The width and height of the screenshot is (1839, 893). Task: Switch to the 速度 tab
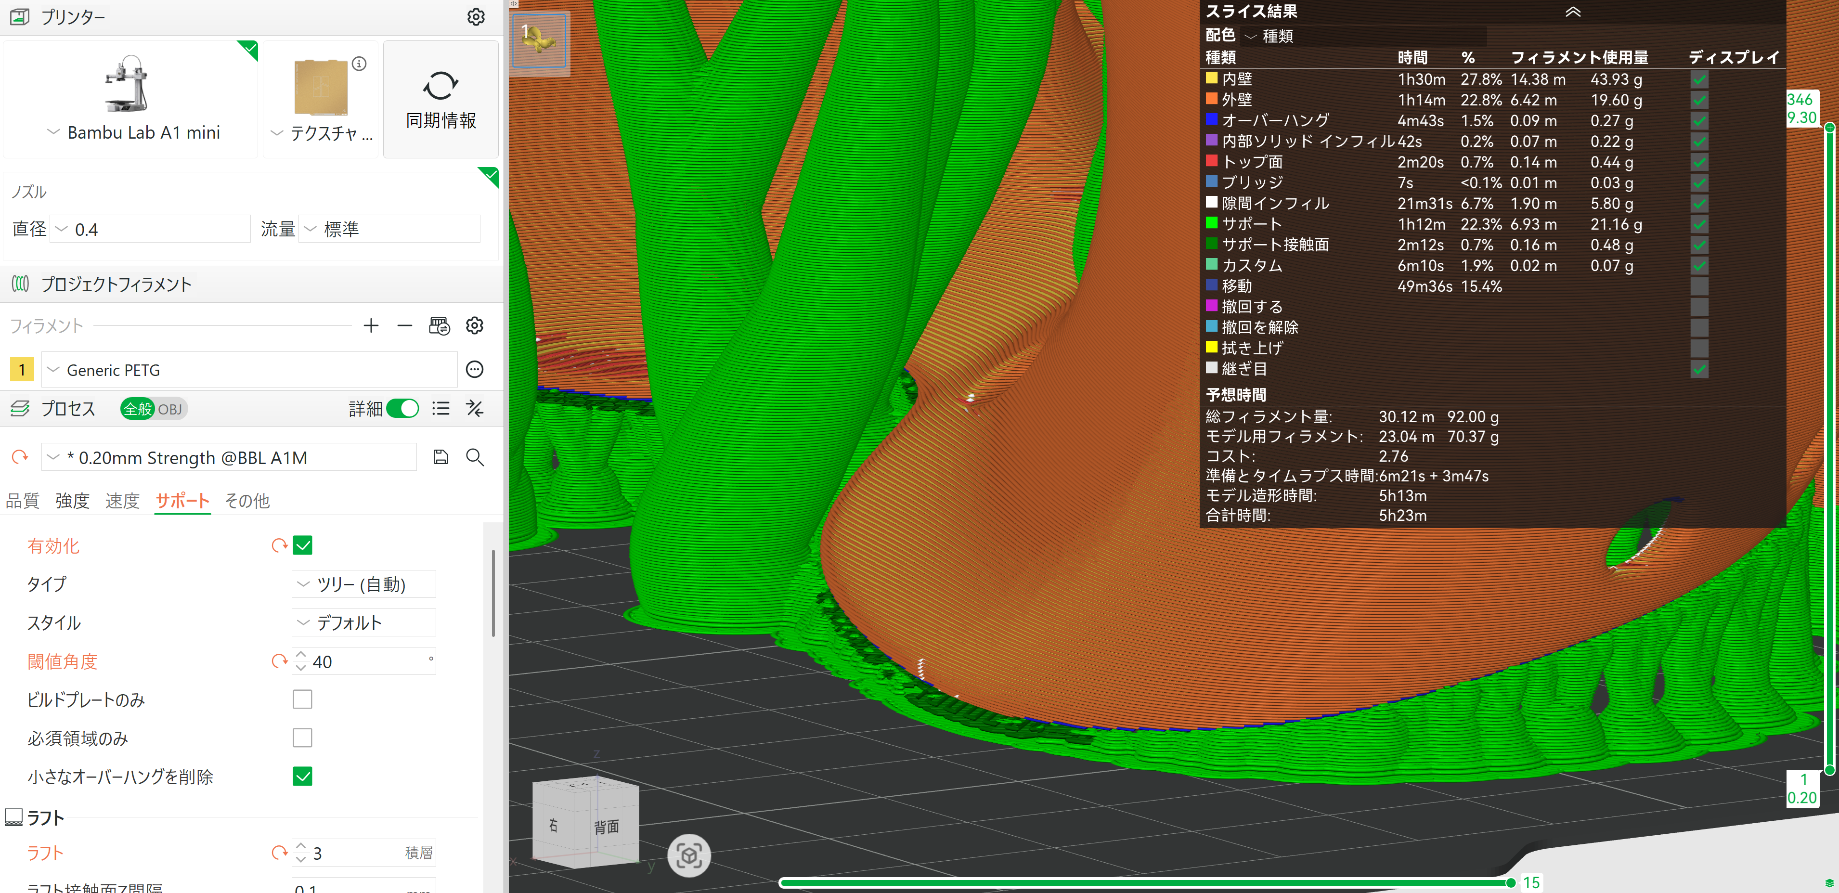(x=122, y=501)
